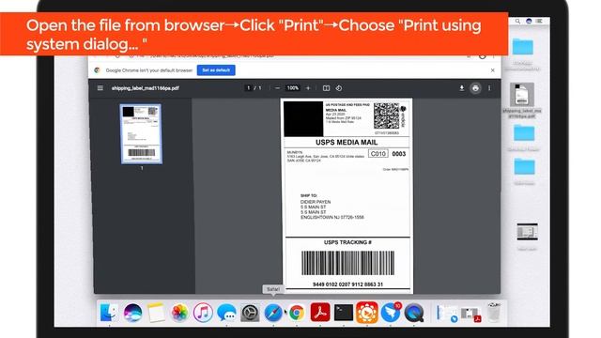Click the Spotlight search icon in menu bar
The height and width of the screenshot is (338, 601).
[517, 21]
